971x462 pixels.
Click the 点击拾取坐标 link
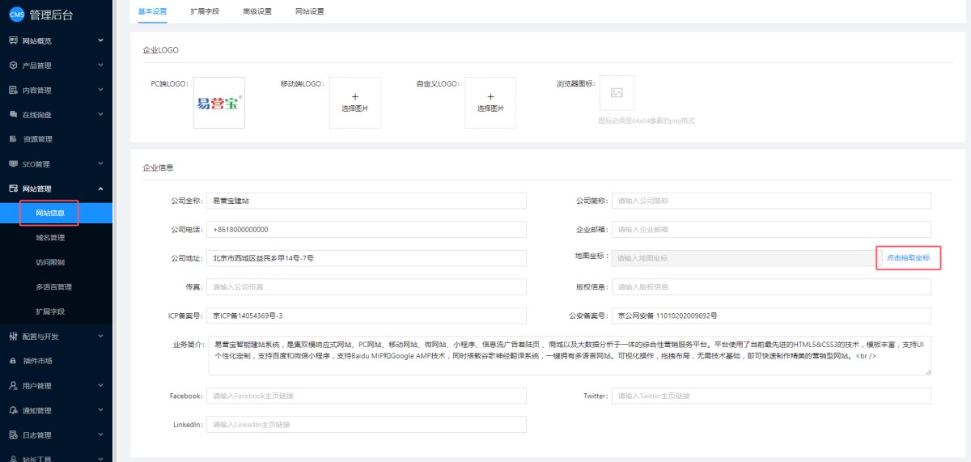tap(909, 258)
